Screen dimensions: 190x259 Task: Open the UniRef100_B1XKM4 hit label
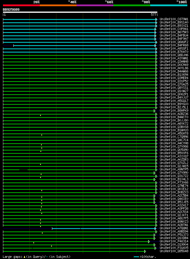coord(174,75)
